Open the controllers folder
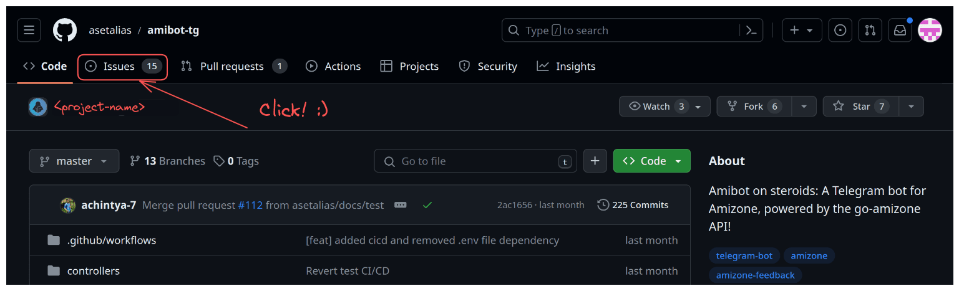 (x=94, y=271)
